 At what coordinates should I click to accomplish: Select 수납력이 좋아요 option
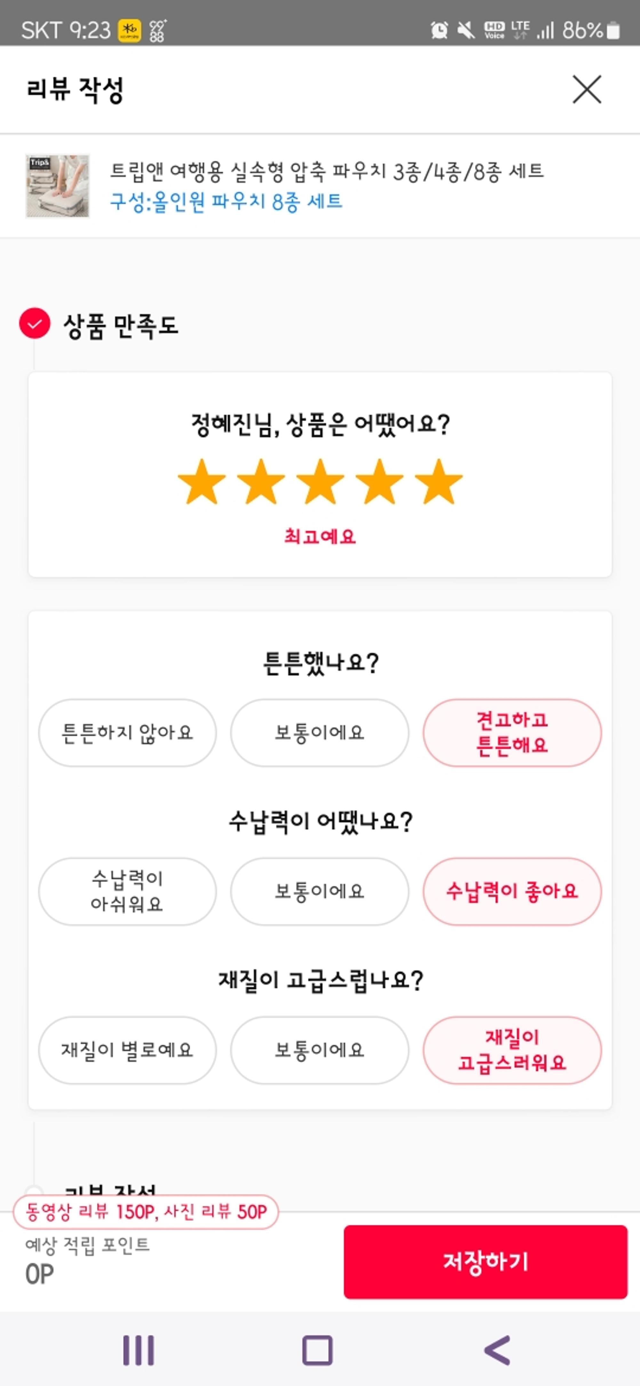[x=512, y=891]
